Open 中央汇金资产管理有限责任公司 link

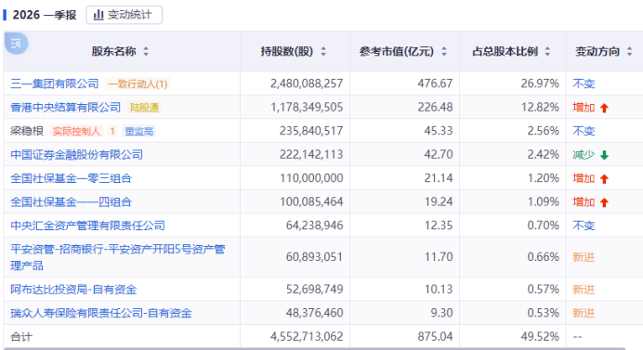87,226
